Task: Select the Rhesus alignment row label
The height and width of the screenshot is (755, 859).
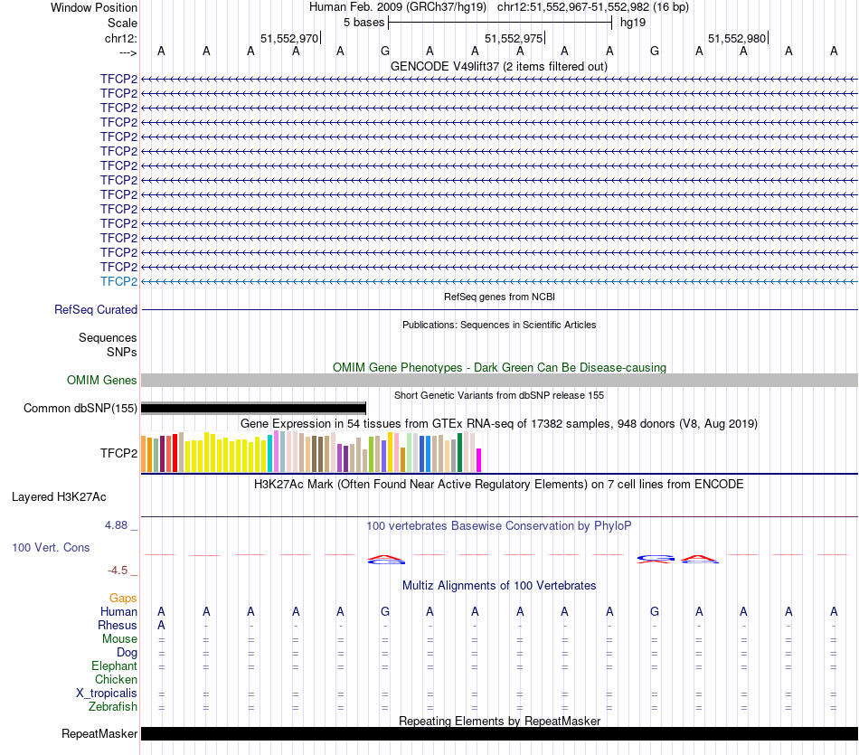Action: pyautogui.click(x=118, y=626)
